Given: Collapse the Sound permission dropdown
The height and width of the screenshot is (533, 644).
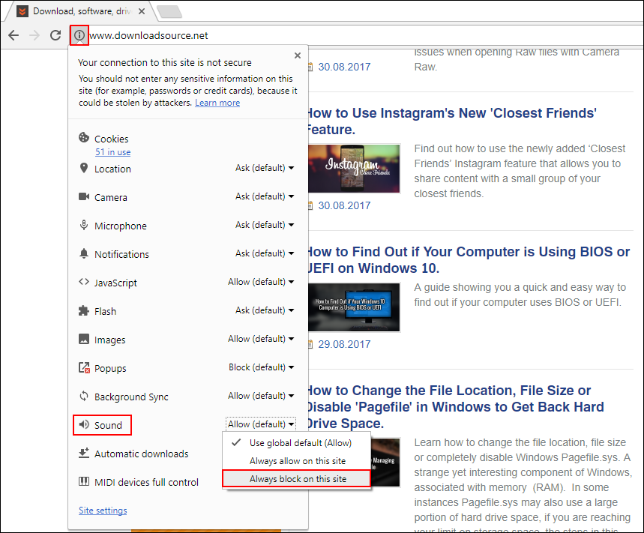Looking at the screenshot, I should pos(261,424).
